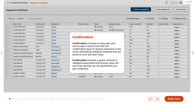The width and height of the screenshot is (194, 104).
Task: Click the Thomson Reuters logo
Action: 17,3
